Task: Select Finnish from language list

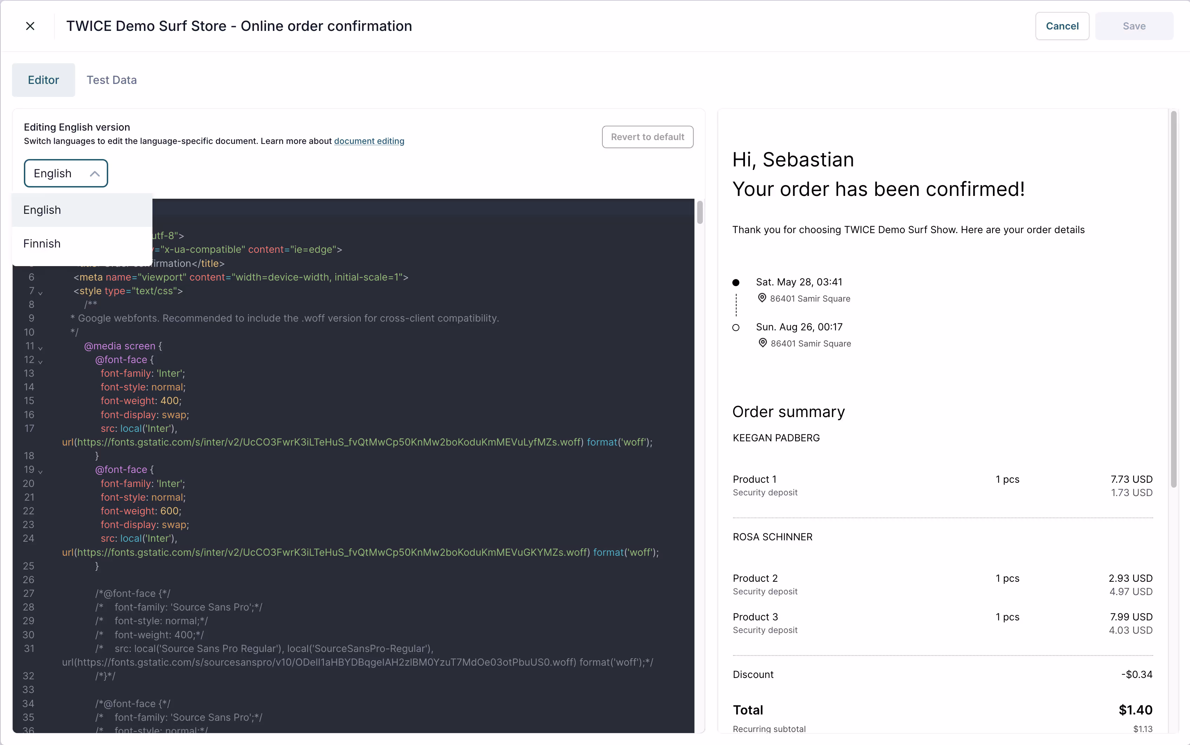Action: click(x=42, y=243)
